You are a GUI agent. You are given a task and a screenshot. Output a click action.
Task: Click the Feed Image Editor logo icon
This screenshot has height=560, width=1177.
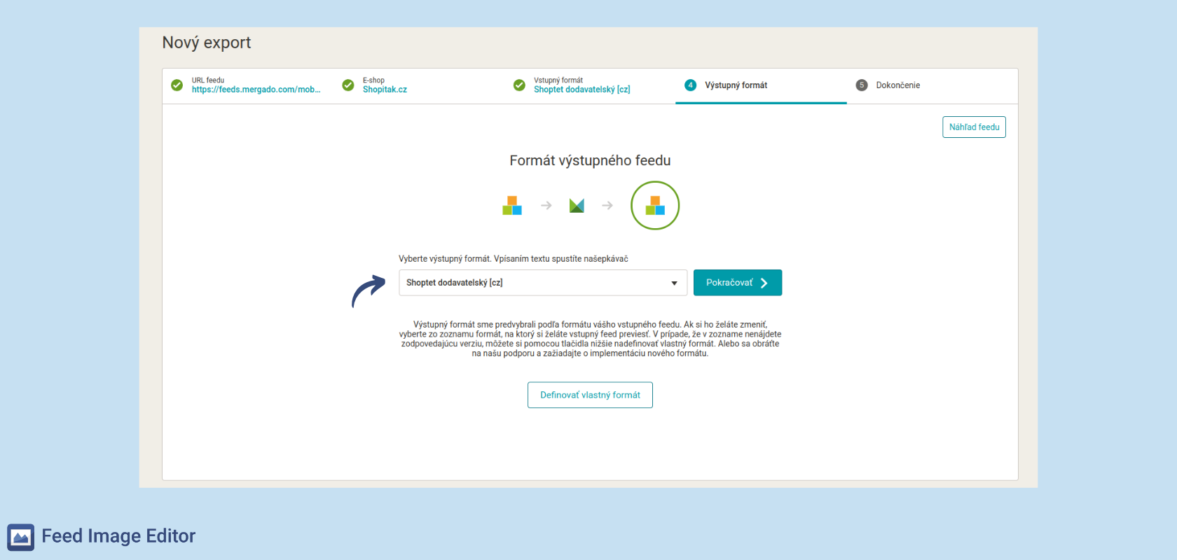click(21, 537)
